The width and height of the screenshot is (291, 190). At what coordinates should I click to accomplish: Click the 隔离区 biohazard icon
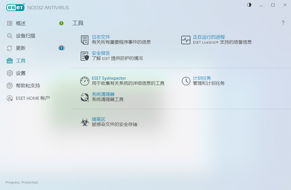[85, 122]
